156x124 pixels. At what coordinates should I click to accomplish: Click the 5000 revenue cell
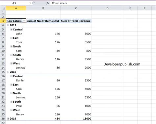coord(76,34)
